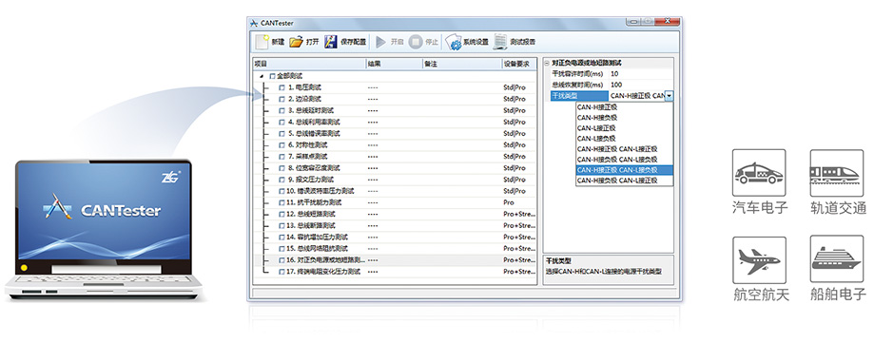This screenshot has width=874, height=343.
Task: Open 系统设置 system settings gear icon
Action: (453, 43)
